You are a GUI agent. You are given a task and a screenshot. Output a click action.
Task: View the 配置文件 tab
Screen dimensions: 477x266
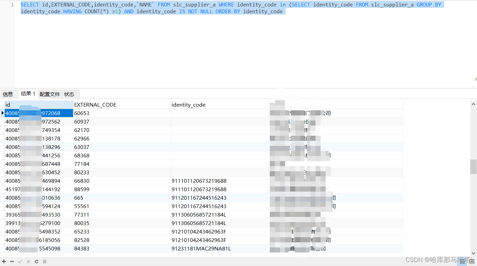[x=50, y=94]
